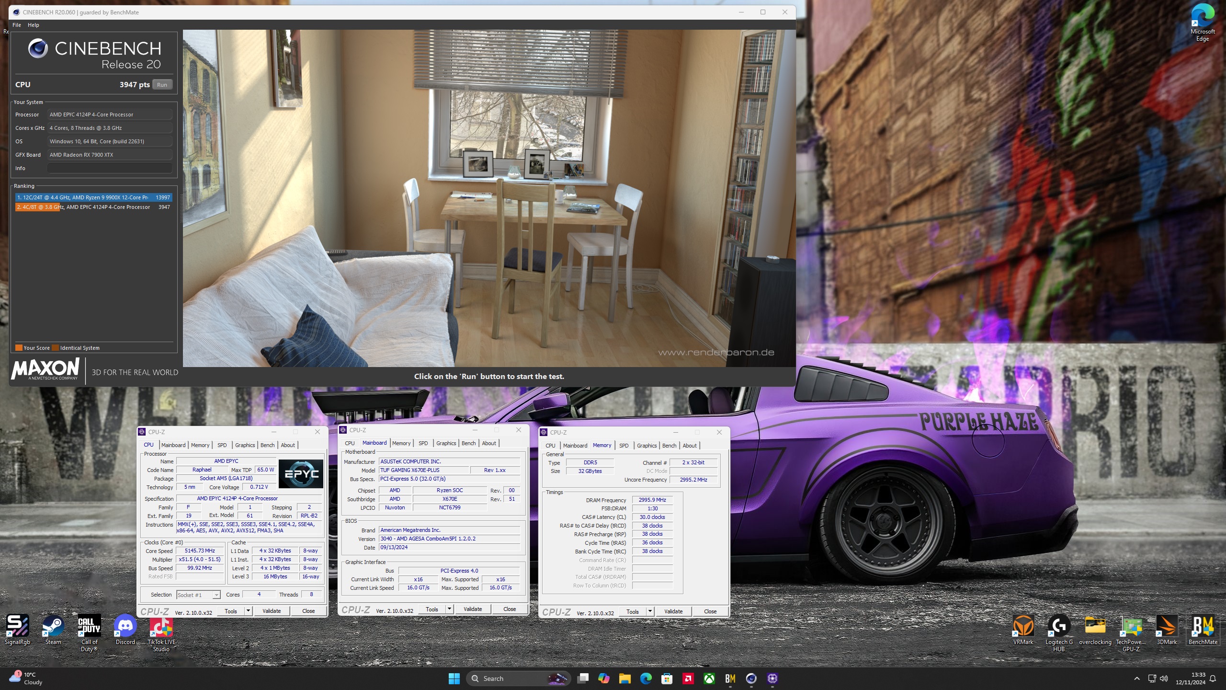Switch to Mainboard tab in the CPU-Z window showing the CPU tab
The width and height of the screenshot is (1226, 690).
pyautogui.click(x=173, y=445)
